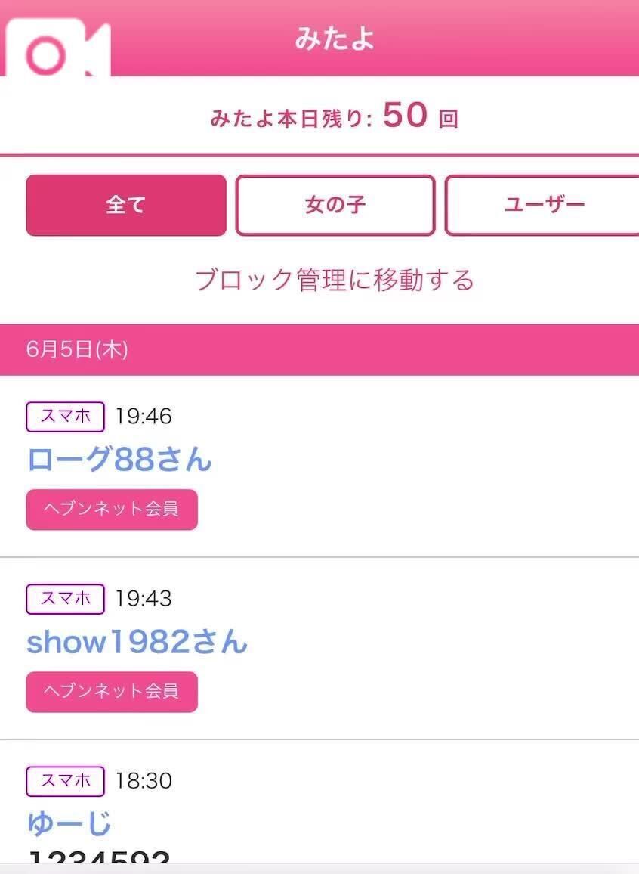Viewport: 639px width, 874px height.
Task: Click ヘブンネット会員 badge under show1982さん
Action: 112,692
